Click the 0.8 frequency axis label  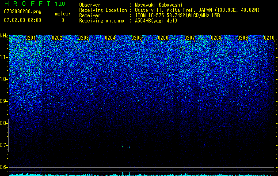click(4, 123)
